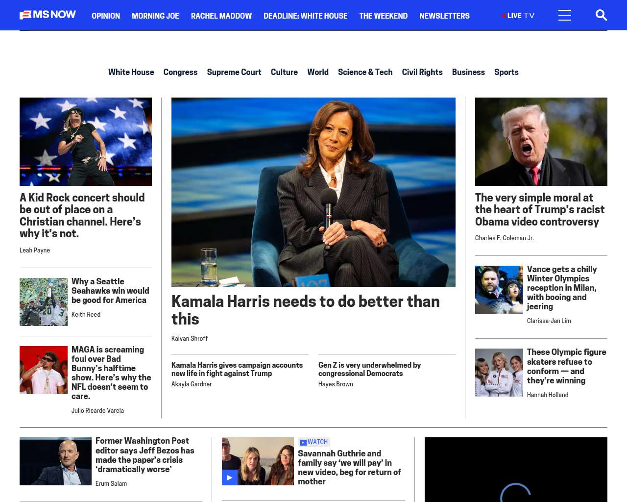This screenshot has height=502, width=627.
Task: View author Hannah Holland
Action: [548, 395]
